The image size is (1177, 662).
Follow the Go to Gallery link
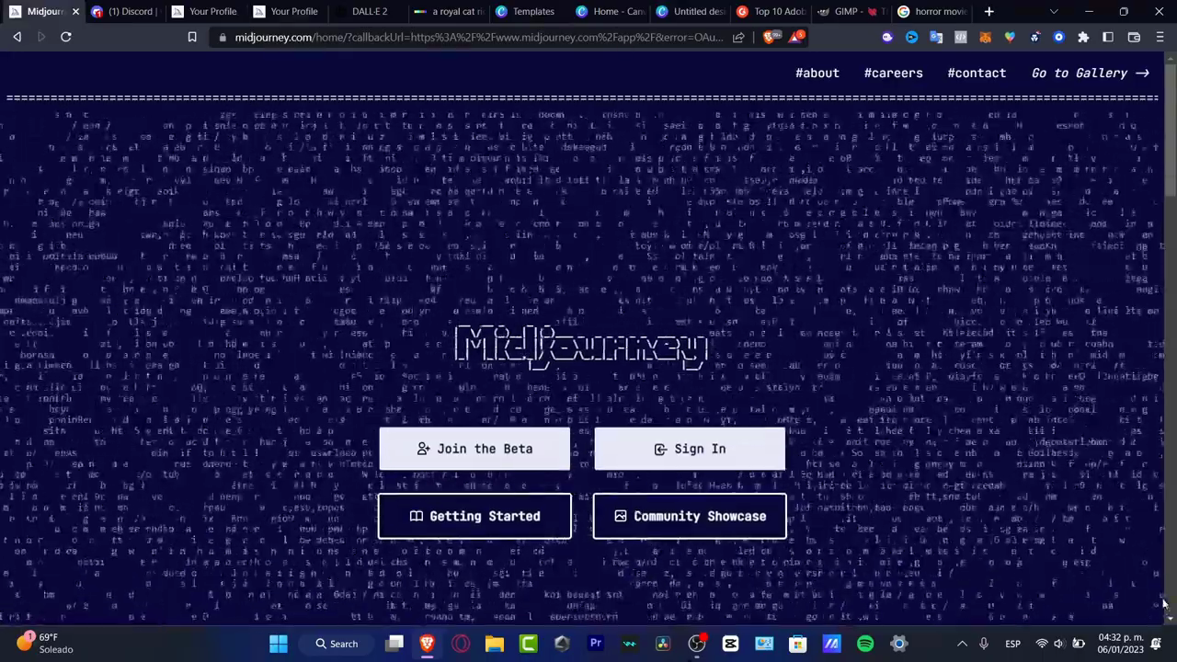coord(1090,73)
